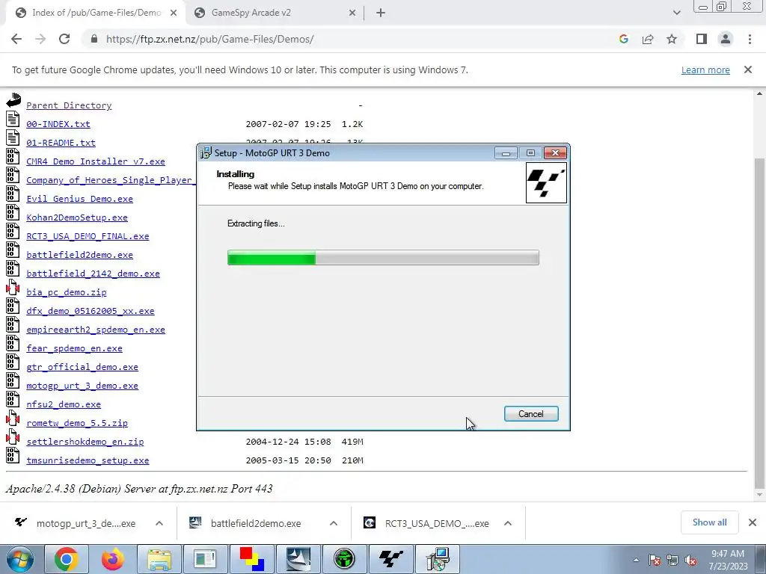766x574 pixels.
Task: Click the zip icon beside rometw_demo_5.5.zip
Action: coord(13,417)
